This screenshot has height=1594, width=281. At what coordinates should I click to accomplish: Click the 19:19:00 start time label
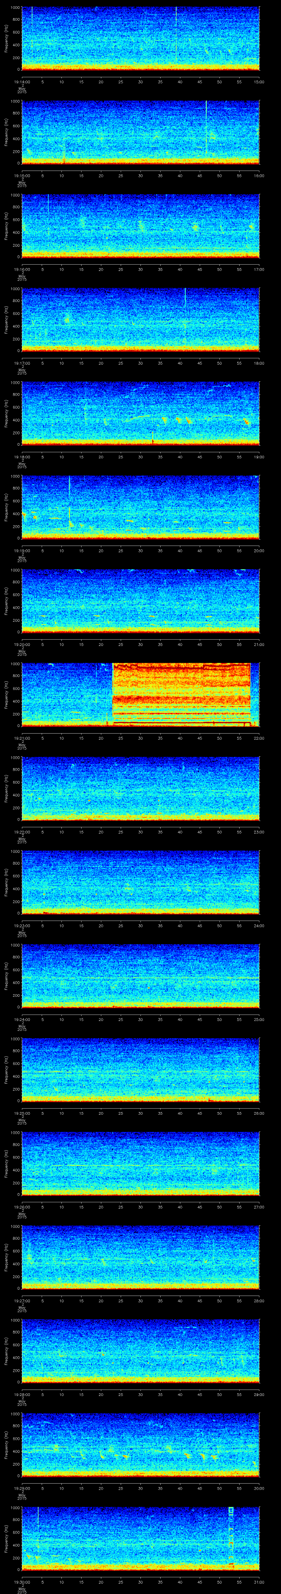click(x=22, y=551)
